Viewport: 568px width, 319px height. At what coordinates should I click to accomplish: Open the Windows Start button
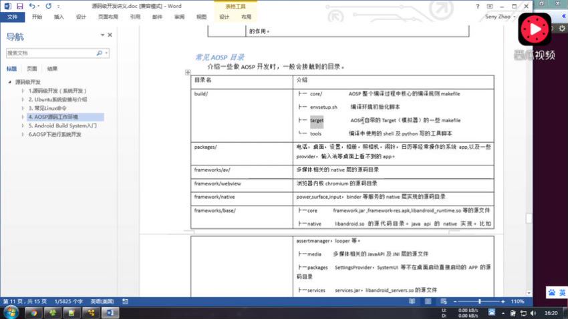click(x=11, y=312)
